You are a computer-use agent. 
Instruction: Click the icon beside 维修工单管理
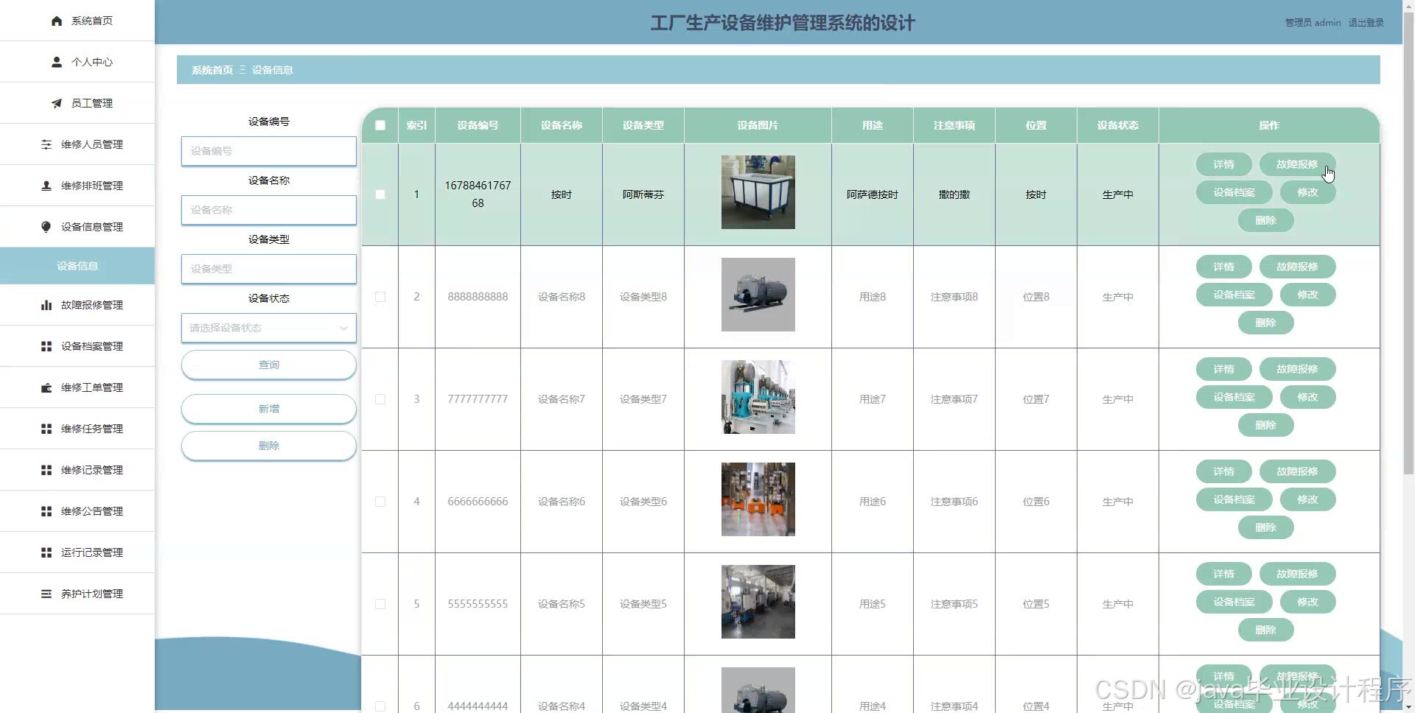pyautogui.click(x=46, y=387)
